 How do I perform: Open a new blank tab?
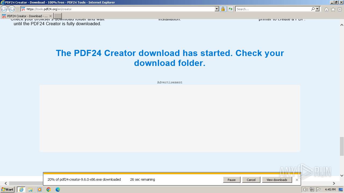pos(58,16)
